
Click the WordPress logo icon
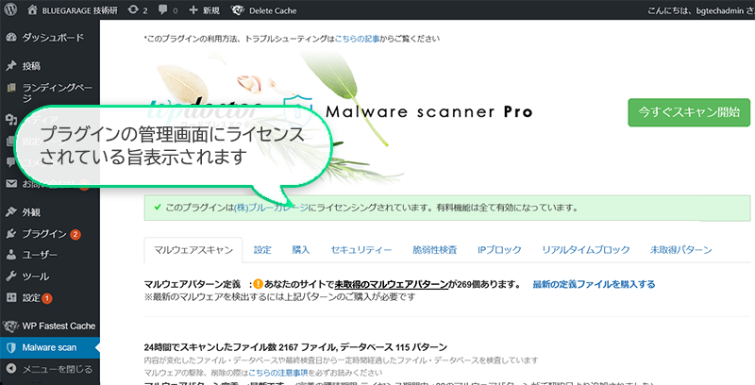point(10,9)
